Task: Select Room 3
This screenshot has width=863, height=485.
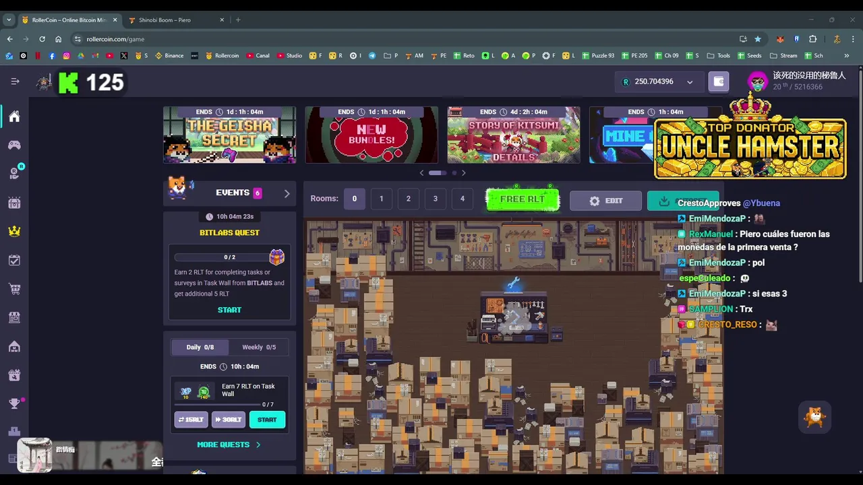Action: tap(435, 199)
